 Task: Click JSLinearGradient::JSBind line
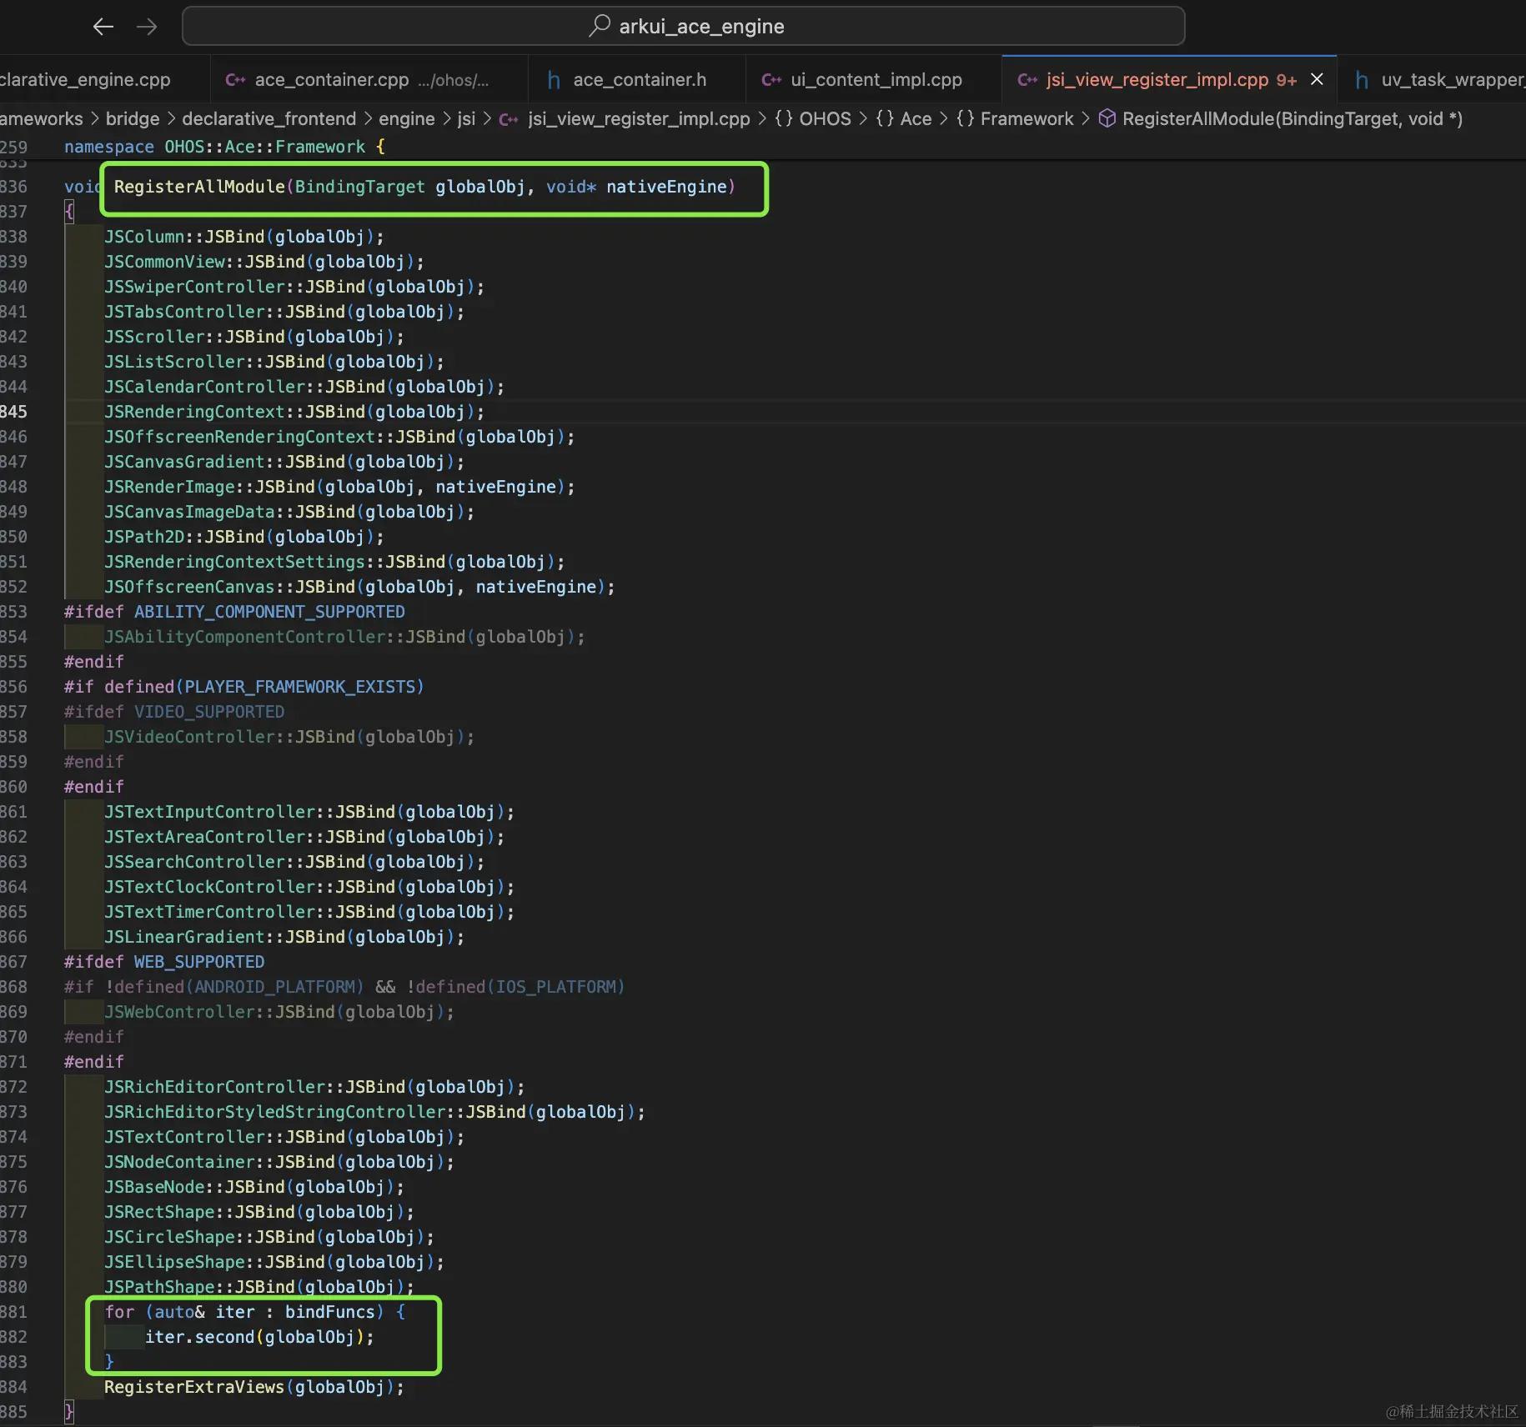click(x=284, y=937)
